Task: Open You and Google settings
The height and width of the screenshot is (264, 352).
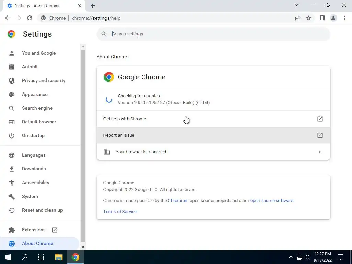Action: pyautogui.click(x=40, y=53)
